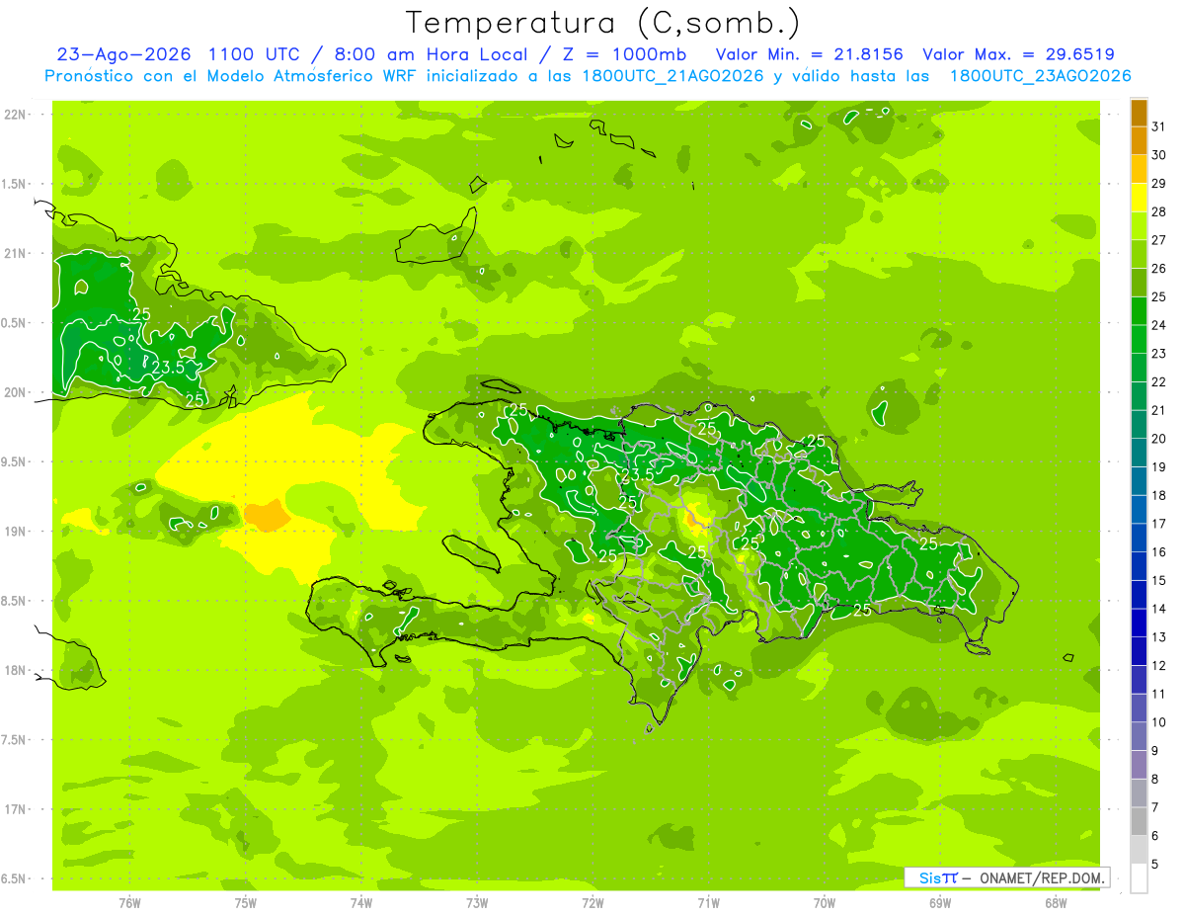1185x916 pixels.
Task: Pick the legend swatch between 24 and 25
Action: [x=1139, y=310]
